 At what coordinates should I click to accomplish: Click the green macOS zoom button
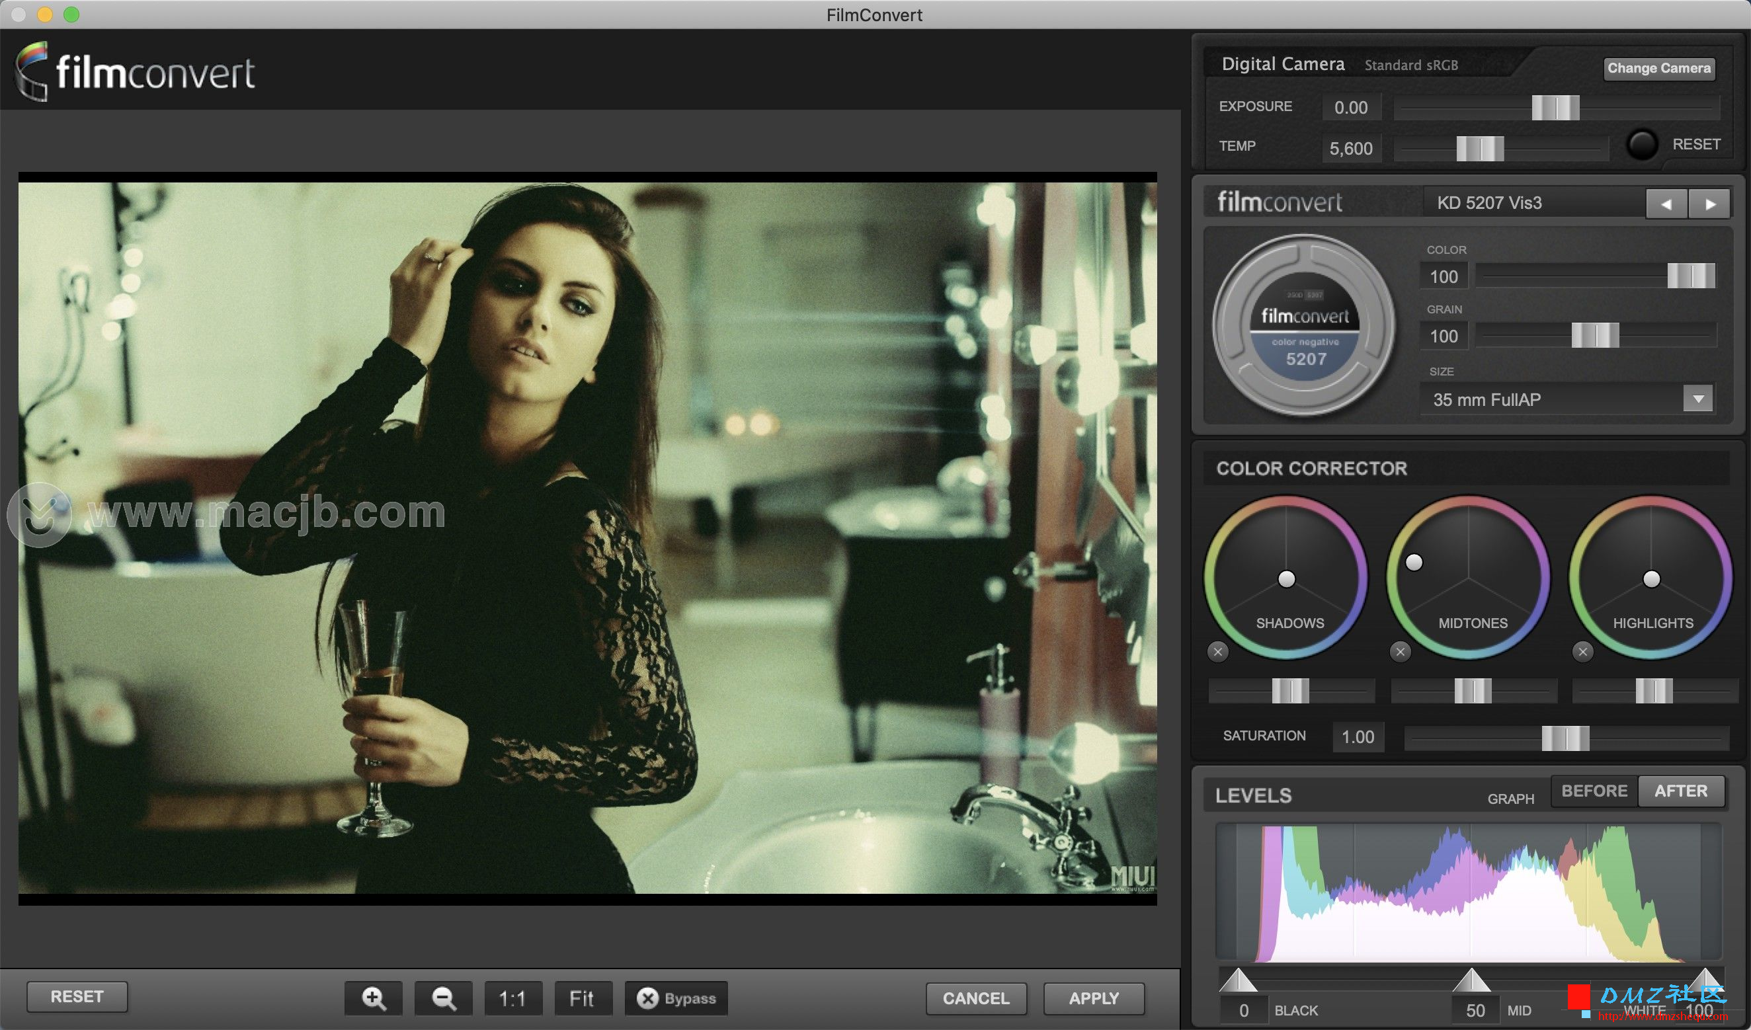click(71, 15)
